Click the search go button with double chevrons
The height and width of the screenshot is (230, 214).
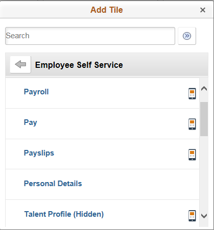pos(187,36)
